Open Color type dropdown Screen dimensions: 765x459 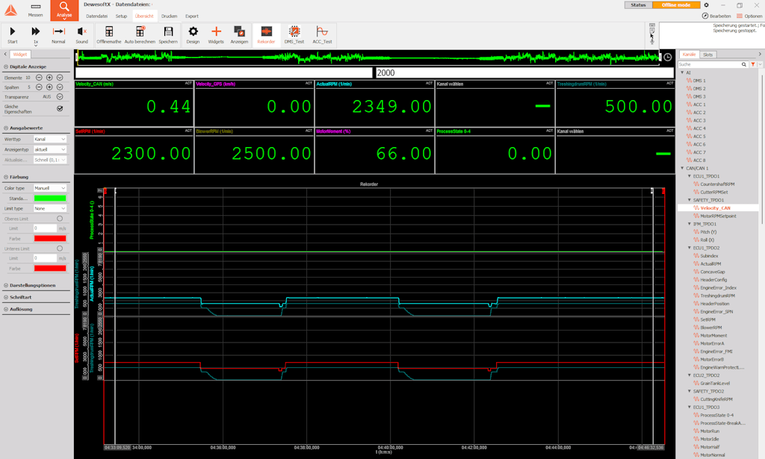(50, 188)
